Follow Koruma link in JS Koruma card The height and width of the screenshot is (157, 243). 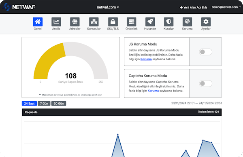(146, 59)
